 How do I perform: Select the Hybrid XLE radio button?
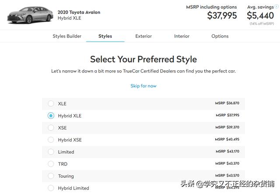51,116
